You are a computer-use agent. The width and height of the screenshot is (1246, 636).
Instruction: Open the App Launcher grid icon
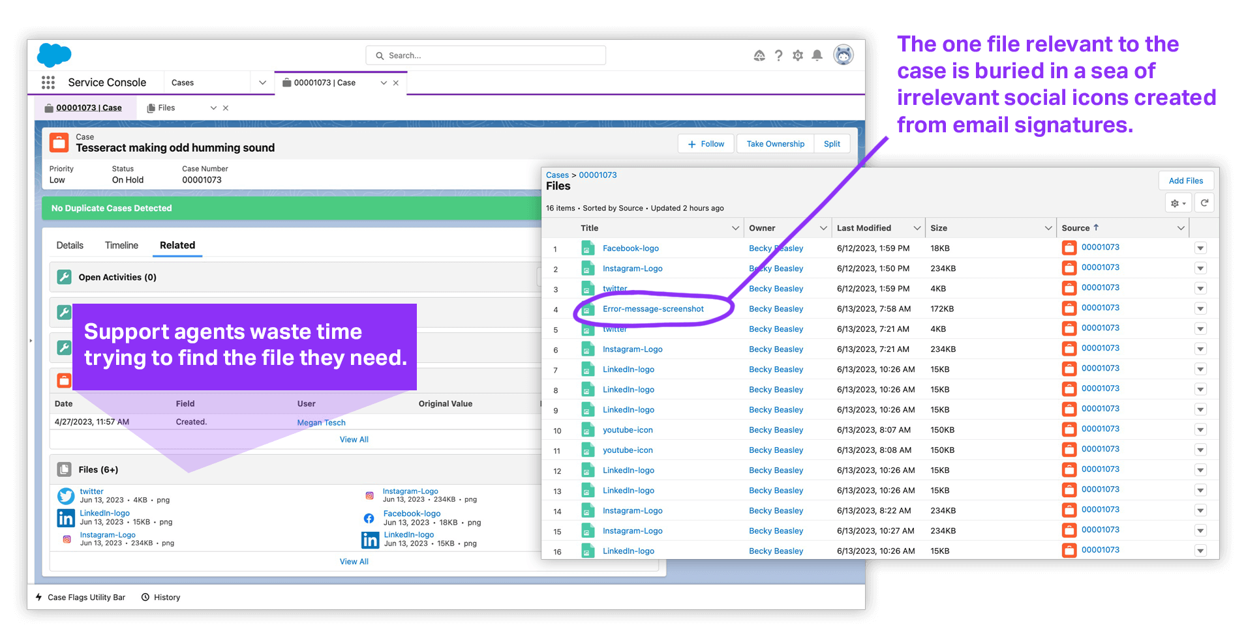coord(48,83)
